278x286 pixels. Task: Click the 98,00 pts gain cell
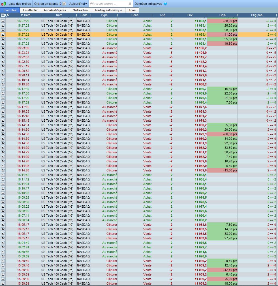(222, 30)
